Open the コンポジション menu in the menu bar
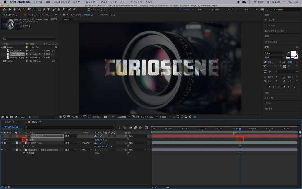 pyautogui.click(x=61, y=2)
